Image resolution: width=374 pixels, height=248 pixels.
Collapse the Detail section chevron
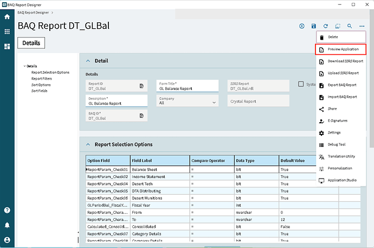pyautogui.click(x=88, y=61)
